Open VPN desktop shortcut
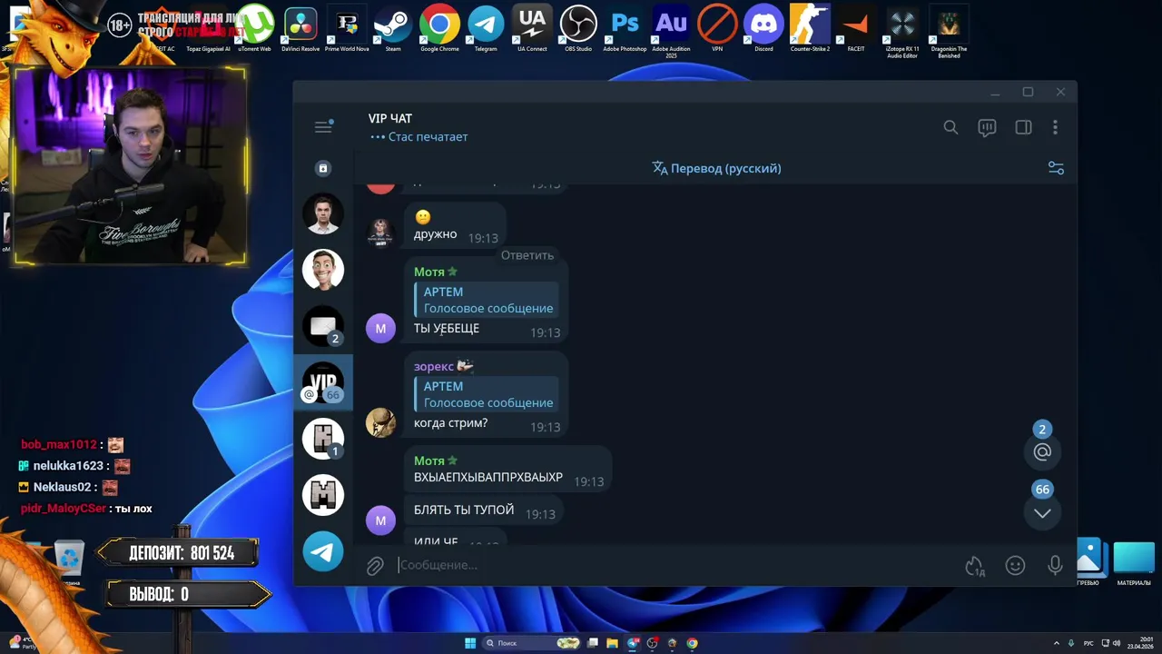 tap(717, 28)
